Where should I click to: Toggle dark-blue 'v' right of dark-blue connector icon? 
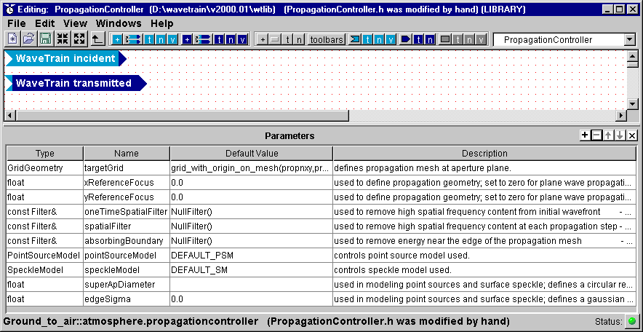tap(242, 39)
